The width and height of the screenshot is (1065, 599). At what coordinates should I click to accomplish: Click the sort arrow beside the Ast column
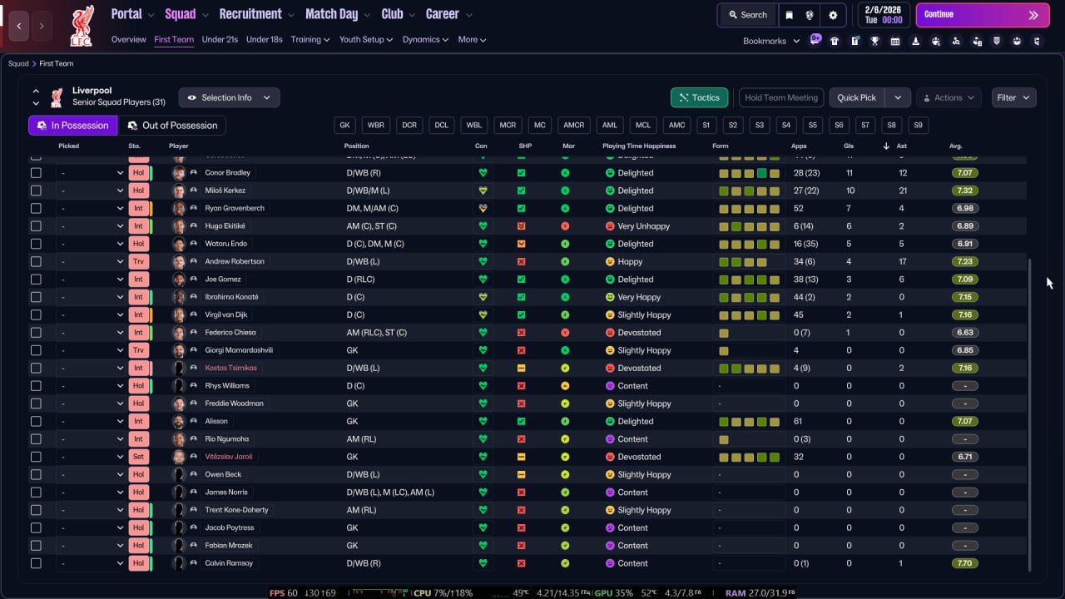click(x=885, y=146)
